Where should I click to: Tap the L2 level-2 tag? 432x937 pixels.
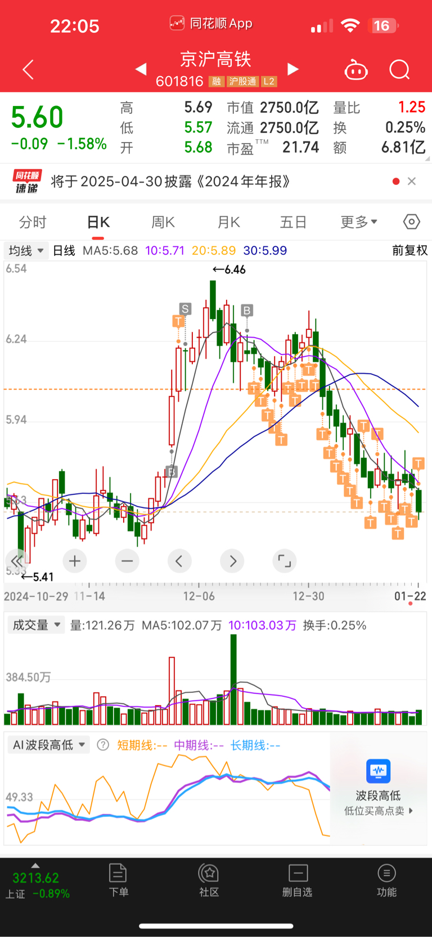click(269, 82)
